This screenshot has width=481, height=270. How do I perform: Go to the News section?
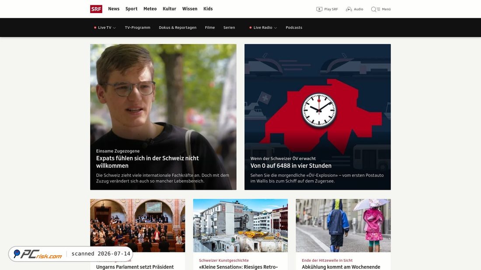pyautogui.click(x=114, y=9)
